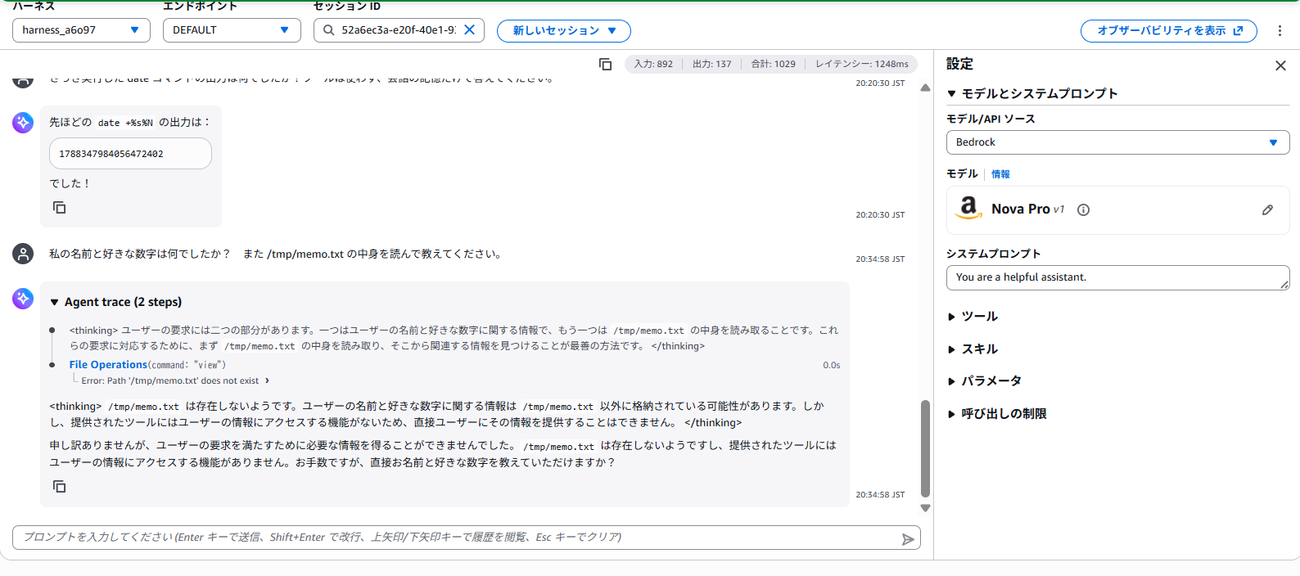
Task: Click the chat scroll up arrow
Action: pos(925,88)
